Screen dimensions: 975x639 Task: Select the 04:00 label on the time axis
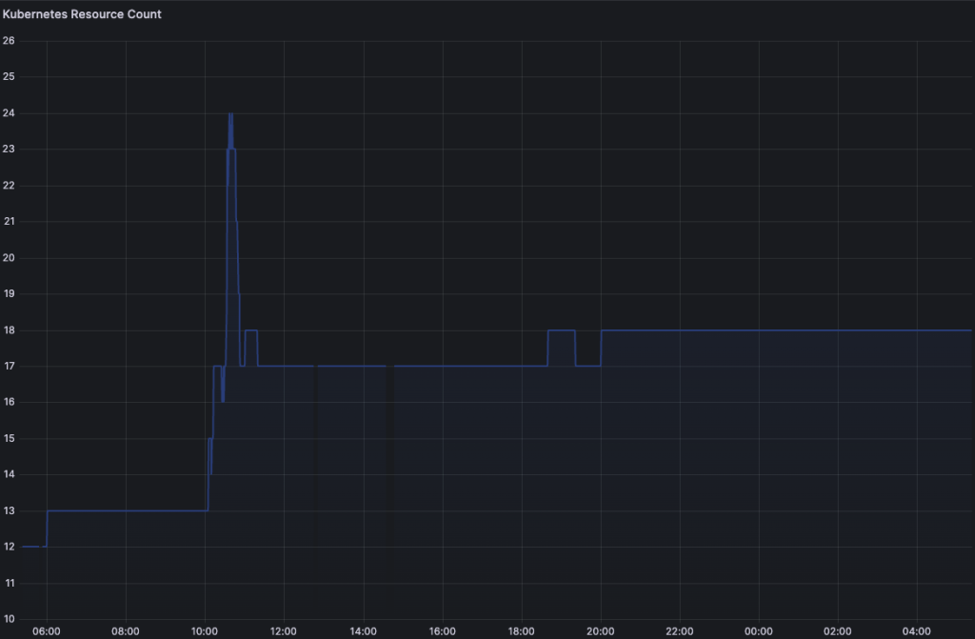[916, 630]
